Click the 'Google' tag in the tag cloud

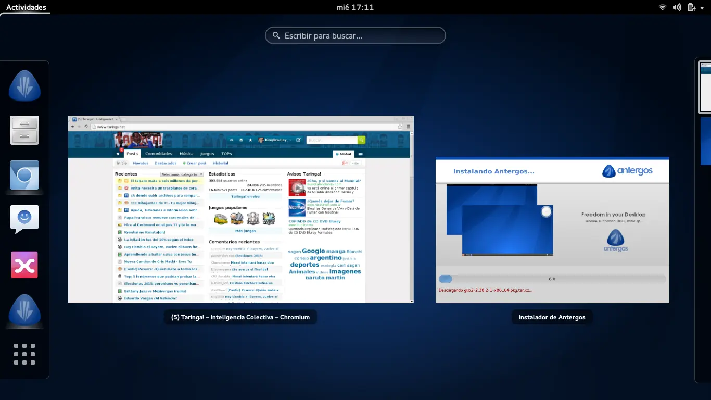click(x=313, y=251)
